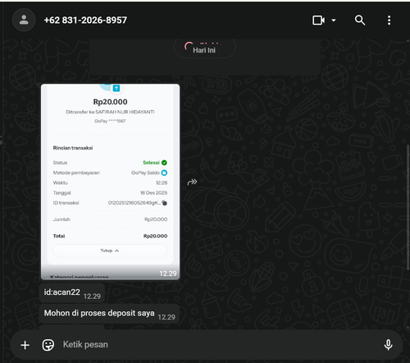This screenshot has width=410, height=363.
Task: Click contact number +62 831-2026-8957
Action: point(85,21)
